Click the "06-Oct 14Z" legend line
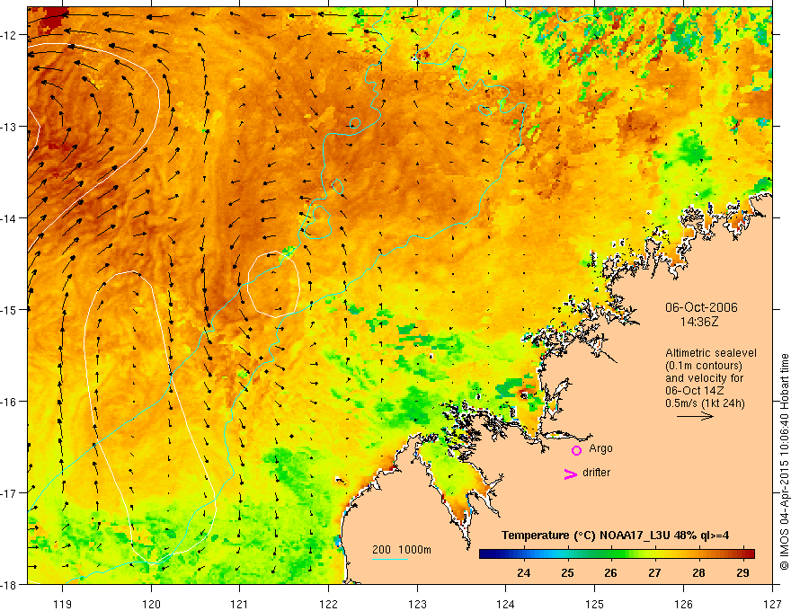The height and width of the screenshot is (611, 791). [695, 391]
